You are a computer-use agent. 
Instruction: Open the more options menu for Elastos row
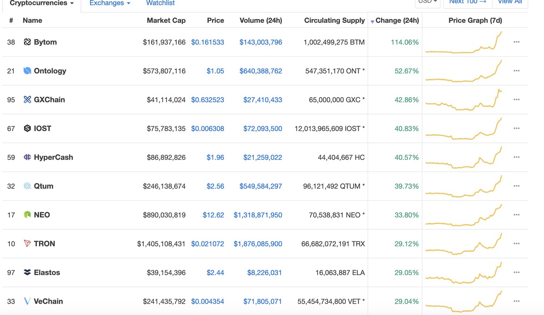tap(516, 273)
